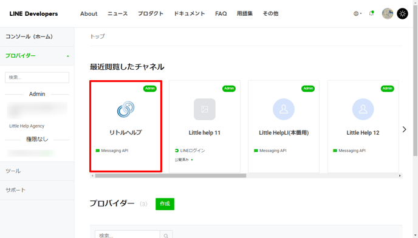Go to コンソール（ホーム） in sidebar
The image size is (418, 238).
[x=37, y=37]
